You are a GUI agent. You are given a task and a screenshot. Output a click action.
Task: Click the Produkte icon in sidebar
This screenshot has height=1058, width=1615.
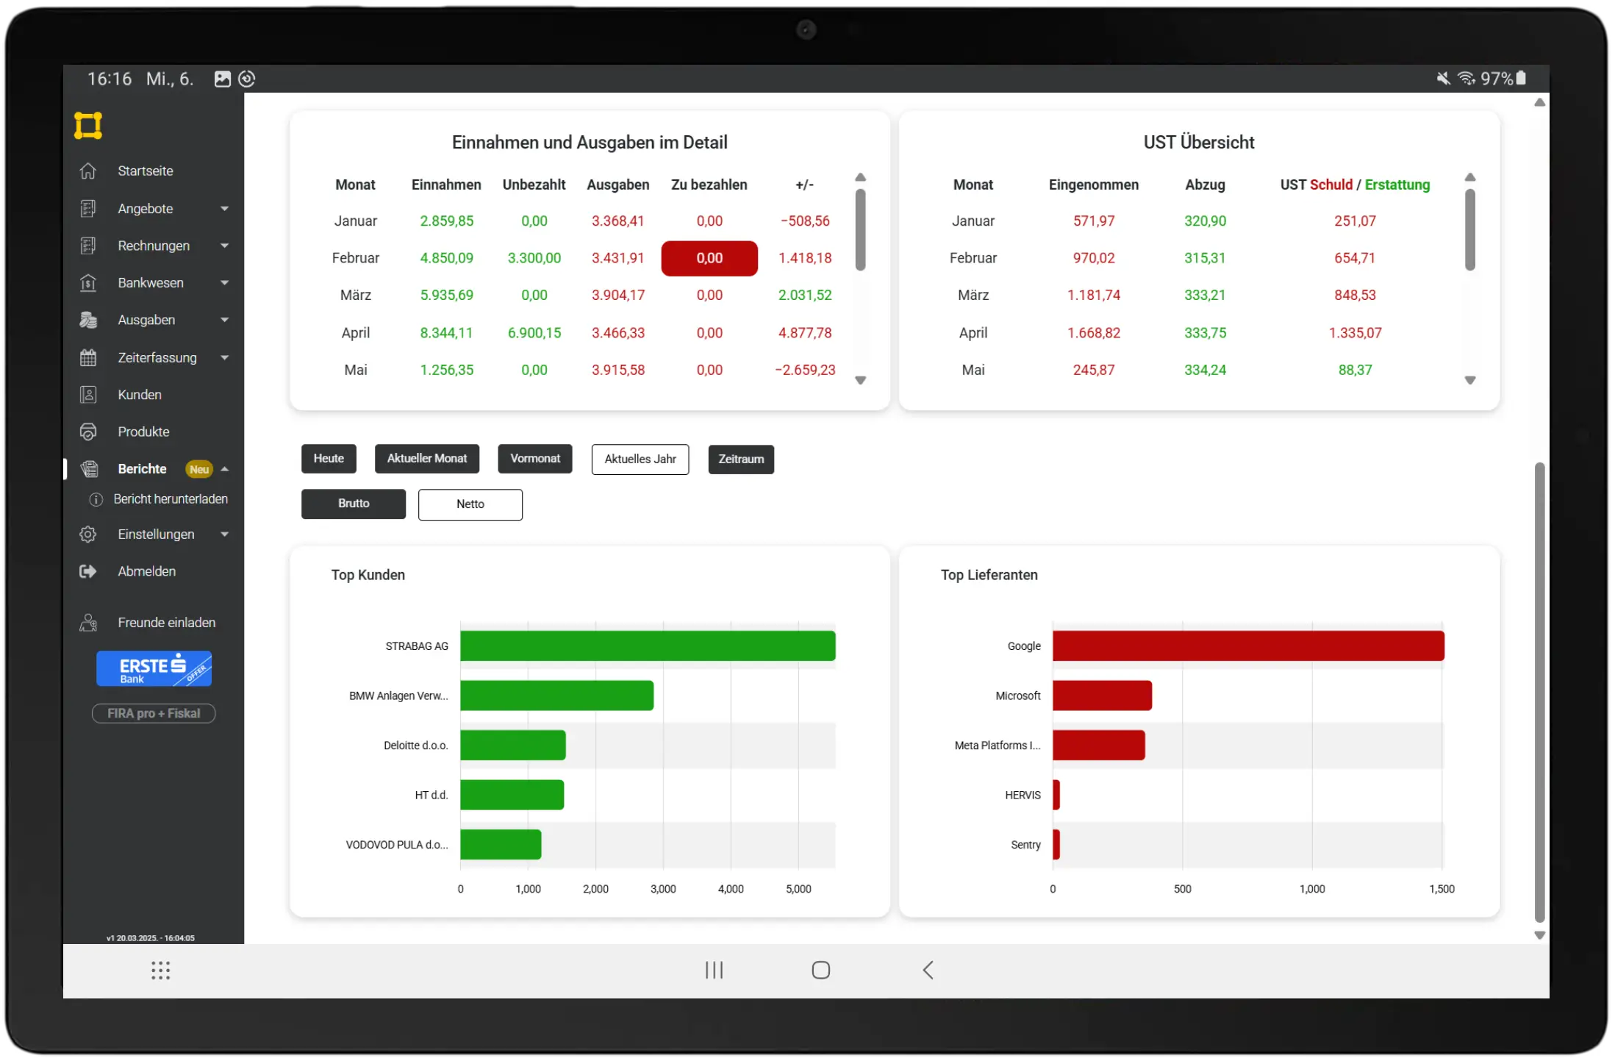pos(88,432)
